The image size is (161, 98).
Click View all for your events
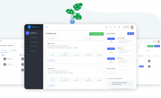(x=131, y=33)
